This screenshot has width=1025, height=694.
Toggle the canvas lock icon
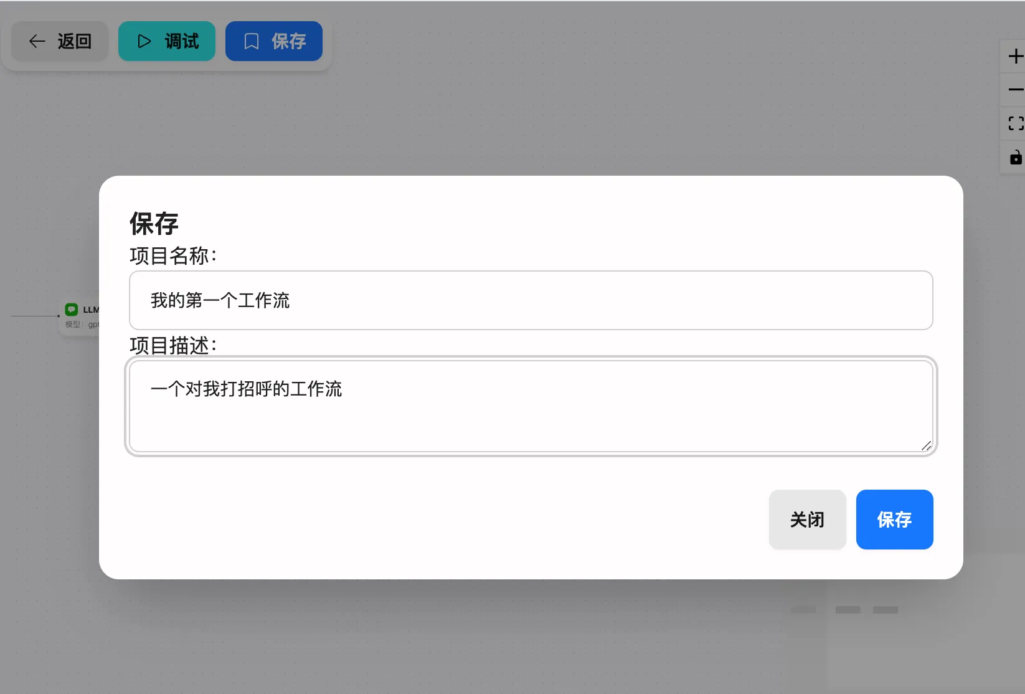(x=1016, y=157)
